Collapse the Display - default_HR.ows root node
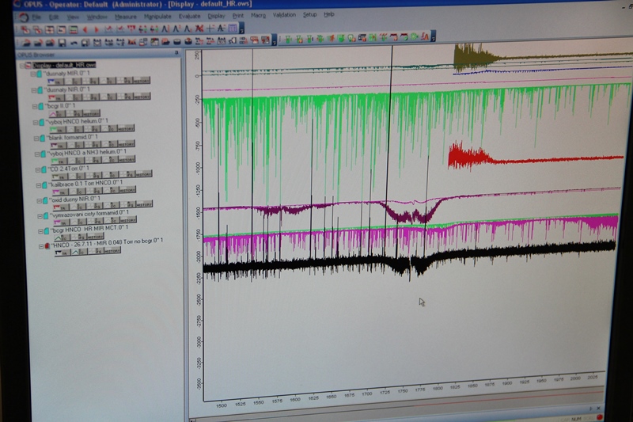This screenshot has height=422, width=633. (22, 66)
